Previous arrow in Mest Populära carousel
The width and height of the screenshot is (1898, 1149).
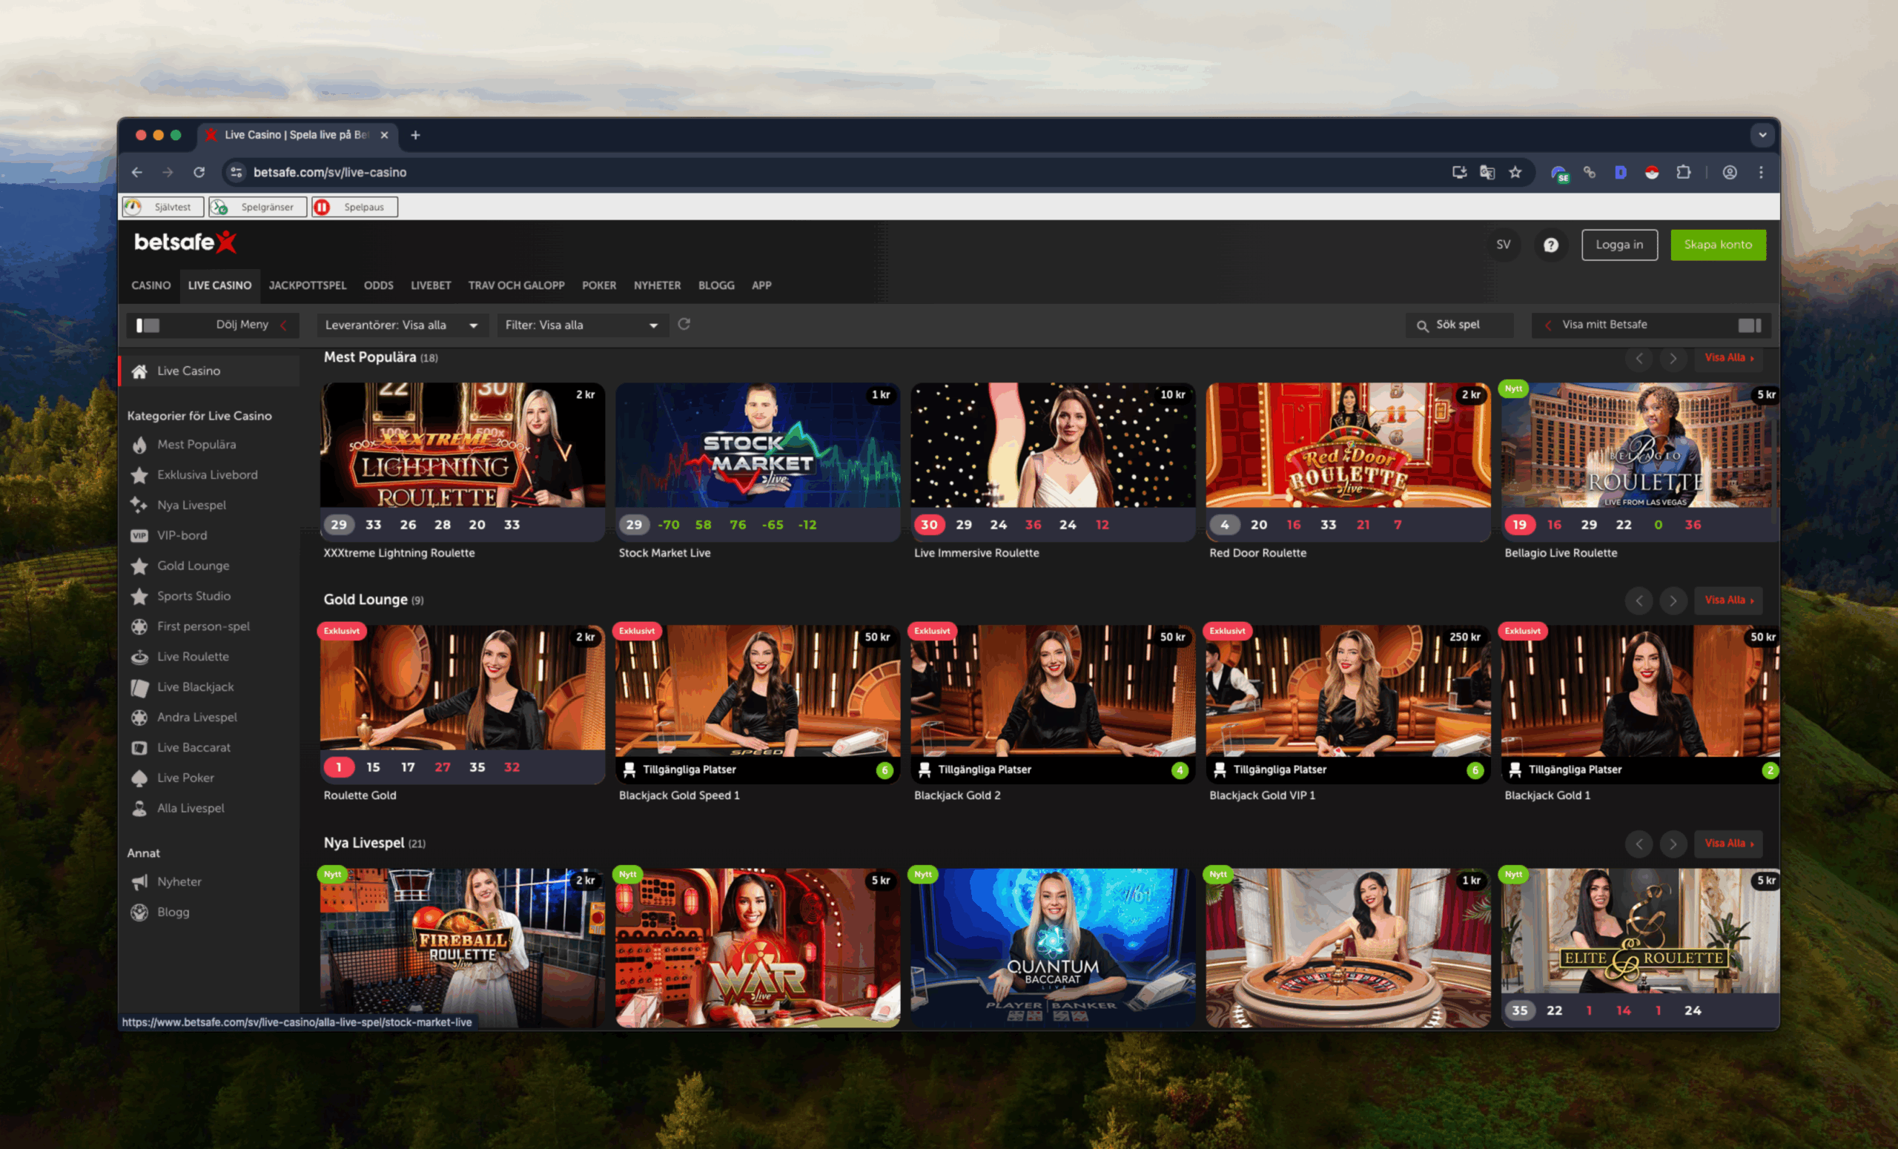pos(1639,358)
